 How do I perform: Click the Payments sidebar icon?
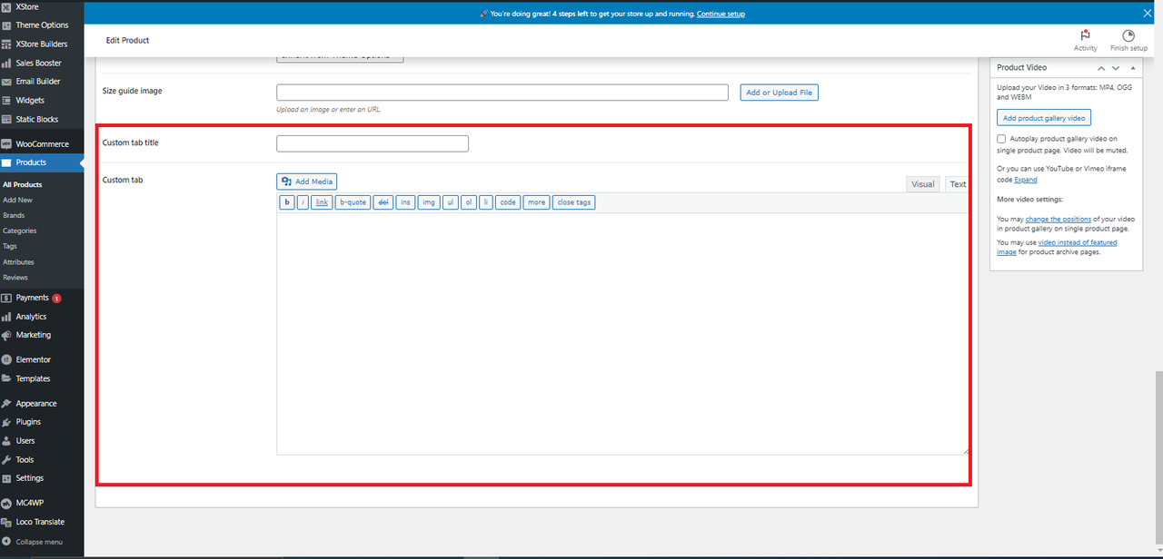point(6,298)
